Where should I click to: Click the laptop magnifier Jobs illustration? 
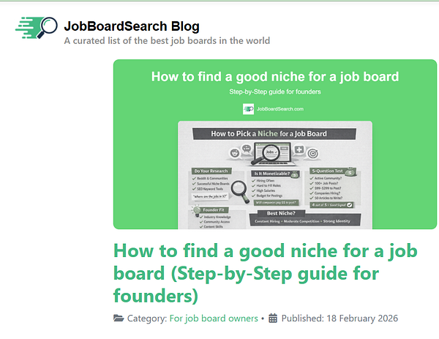[270, 154]
